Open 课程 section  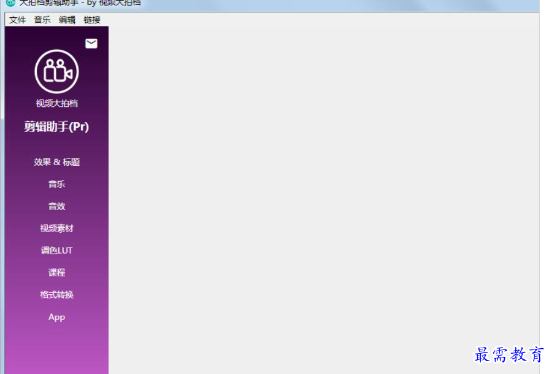[56, 272]
